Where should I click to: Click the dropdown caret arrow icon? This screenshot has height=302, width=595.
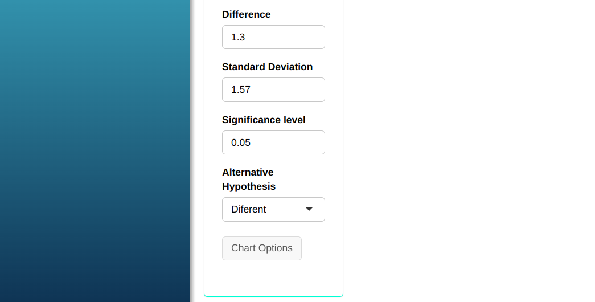click(309, 209)
